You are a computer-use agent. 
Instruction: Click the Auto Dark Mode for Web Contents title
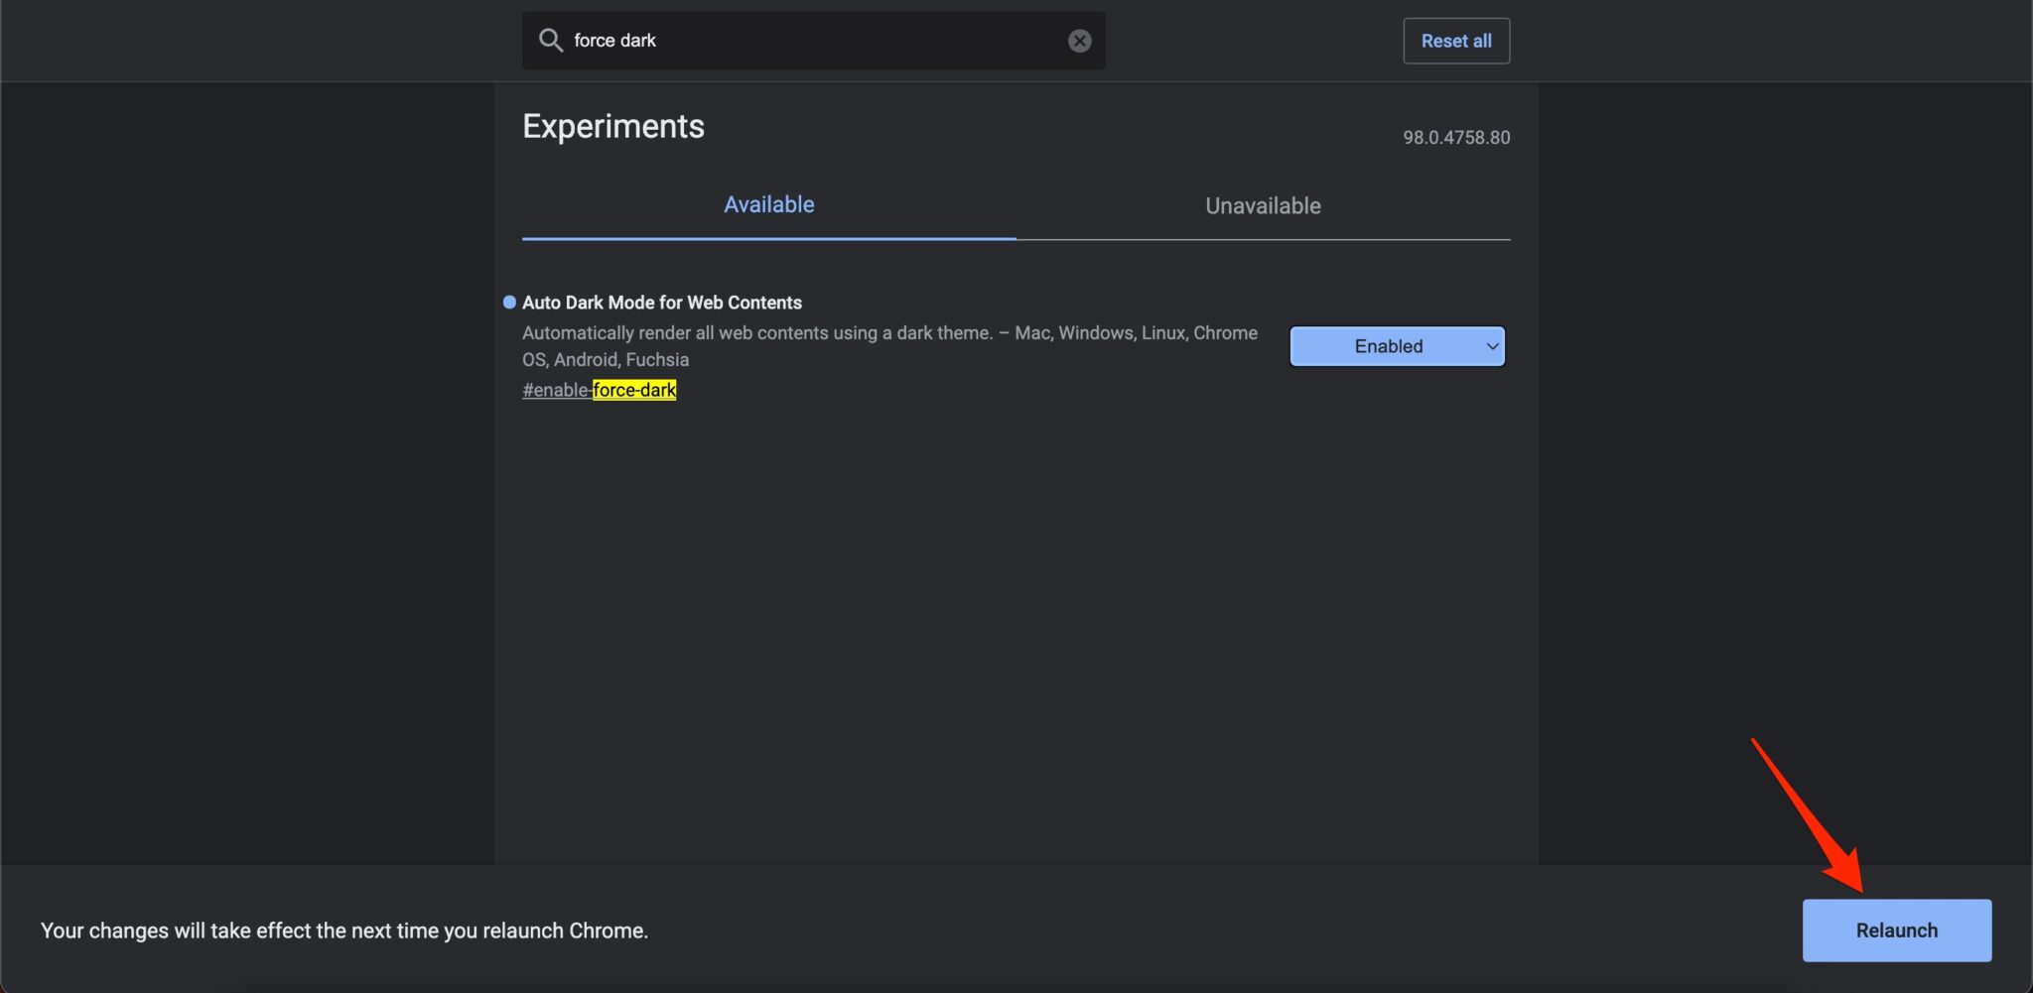[661, 302]
